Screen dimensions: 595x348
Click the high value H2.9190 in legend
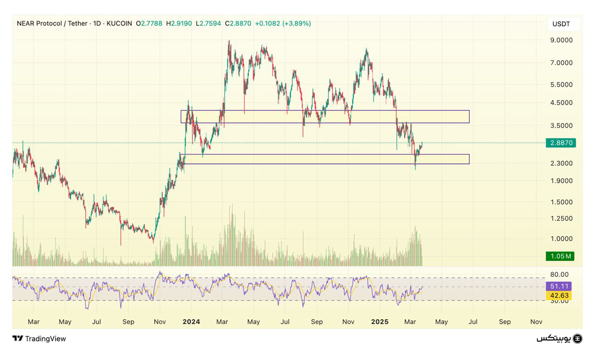[x=179, y=23]
